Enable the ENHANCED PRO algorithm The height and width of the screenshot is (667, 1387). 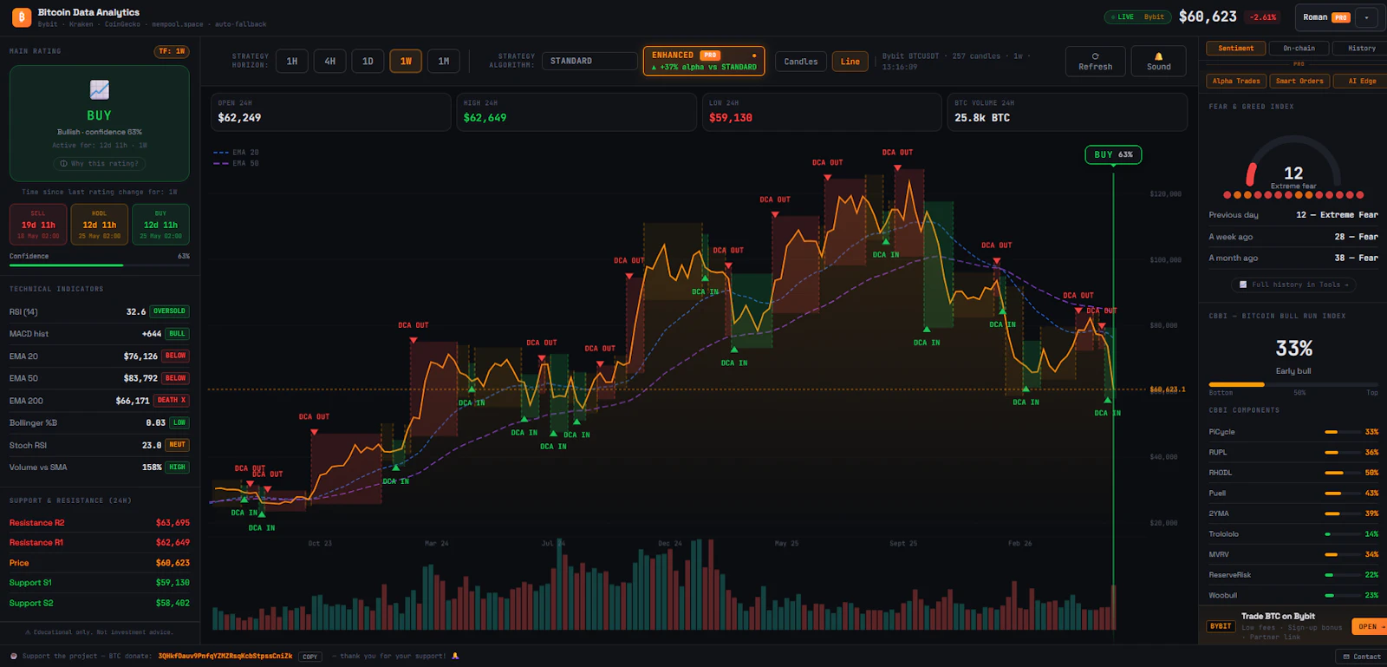pyautogui.click(x=704, y=61)
